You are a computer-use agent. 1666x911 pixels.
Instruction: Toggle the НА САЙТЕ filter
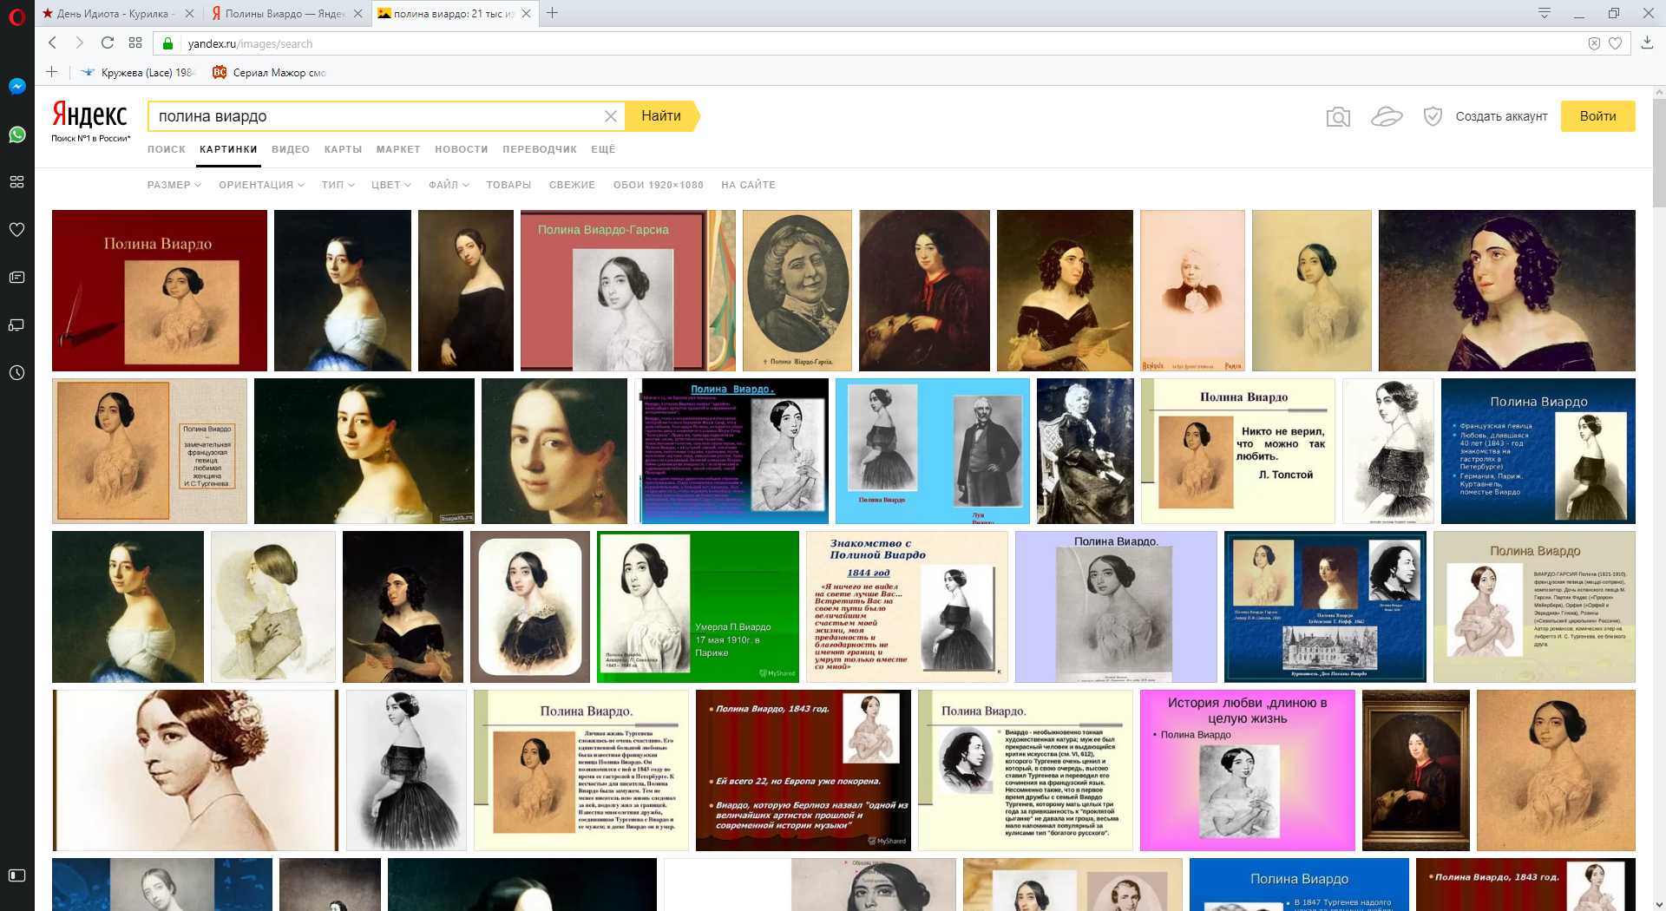pyautogui.click(x=748, y=185)
